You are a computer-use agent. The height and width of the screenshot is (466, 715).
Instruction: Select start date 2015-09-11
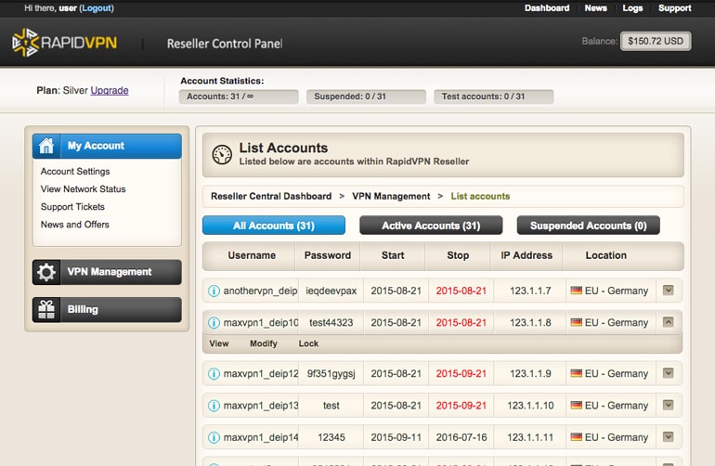tap(396, 438)
